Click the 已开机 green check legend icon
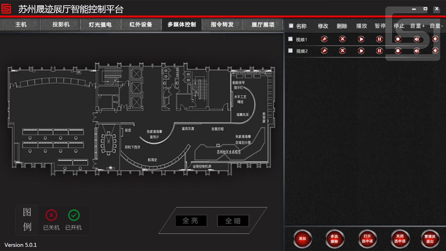 pos(73,215)
